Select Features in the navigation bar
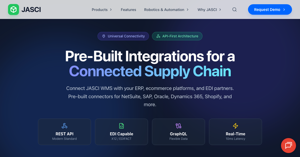 (128, 9)
